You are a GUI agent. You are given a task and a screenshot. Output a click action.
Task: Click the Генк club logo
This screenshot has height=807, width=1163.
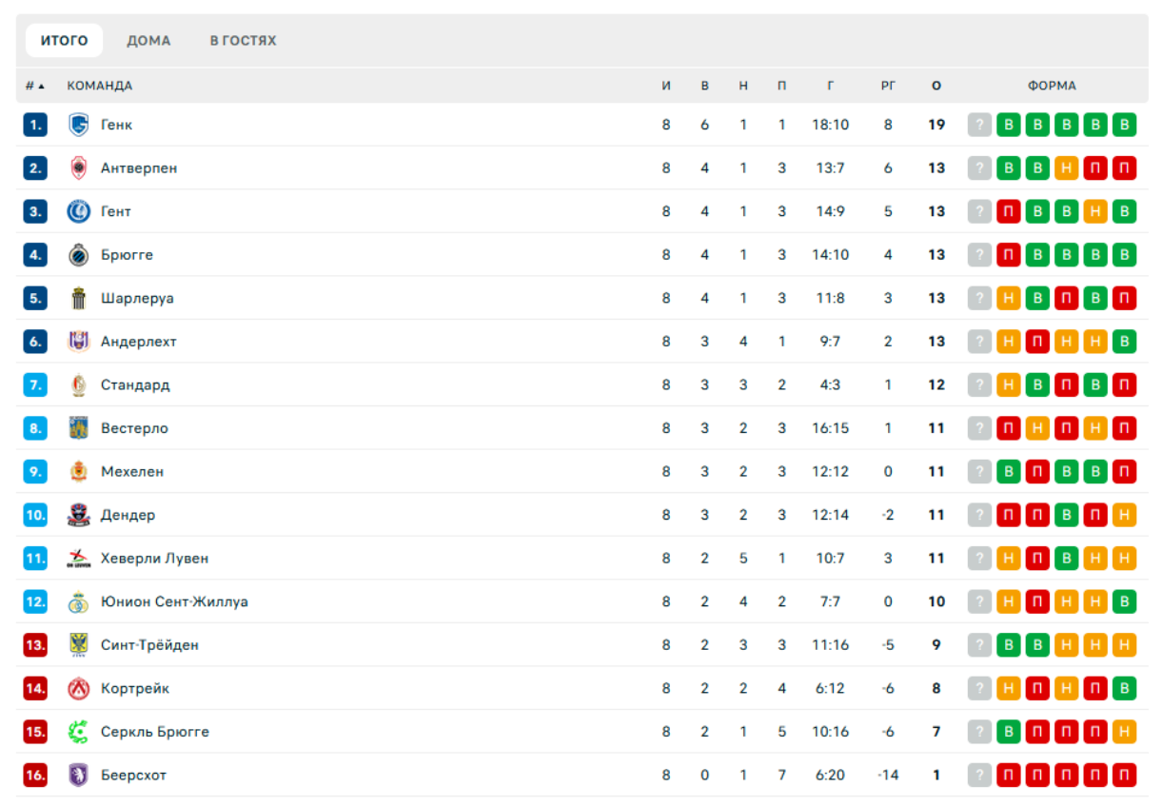(x=79, y=125)
